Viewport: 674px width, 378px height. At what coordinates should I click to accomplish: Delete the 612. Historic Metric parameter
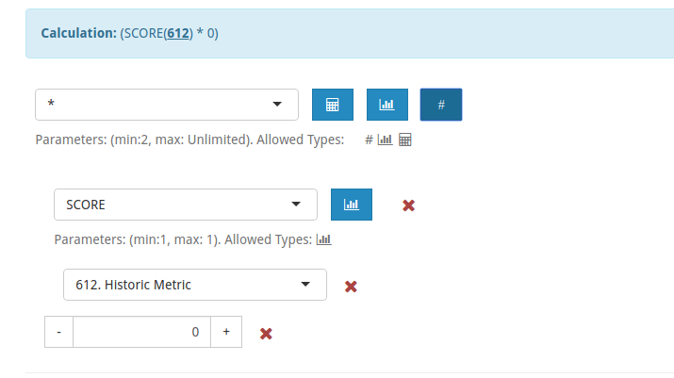point(351,287)
